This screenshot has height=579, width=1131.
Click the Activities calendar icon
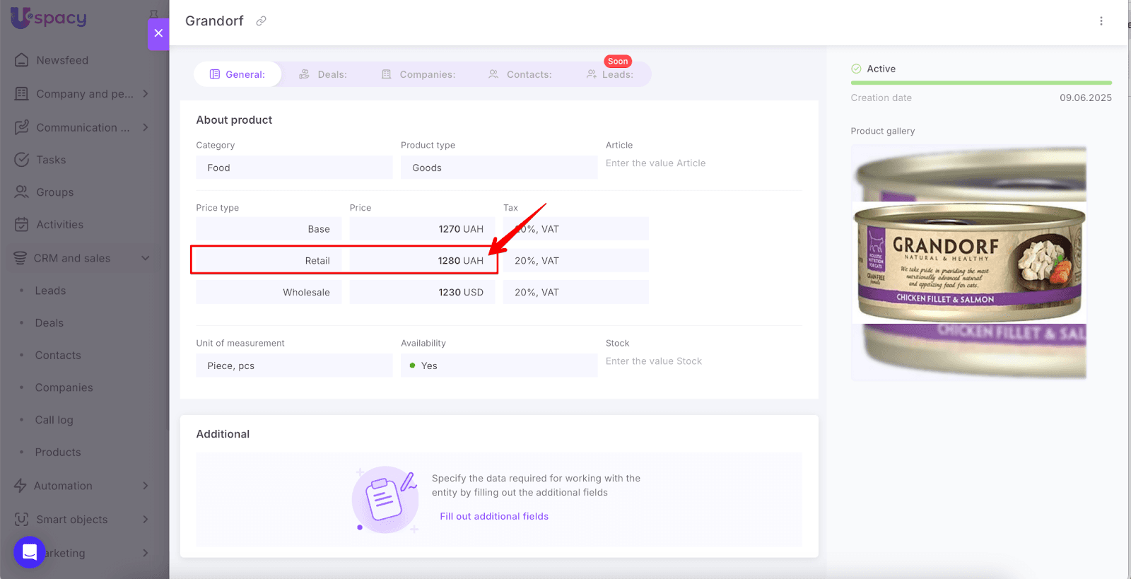[x=22, y=225]
